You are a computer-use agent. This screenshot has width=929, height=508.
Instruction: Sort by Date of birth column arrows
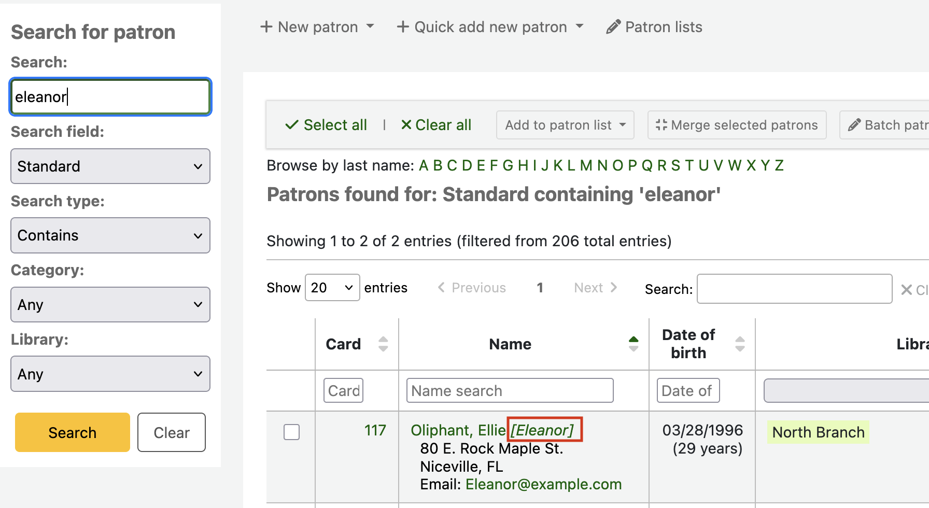tap(740, 344)
